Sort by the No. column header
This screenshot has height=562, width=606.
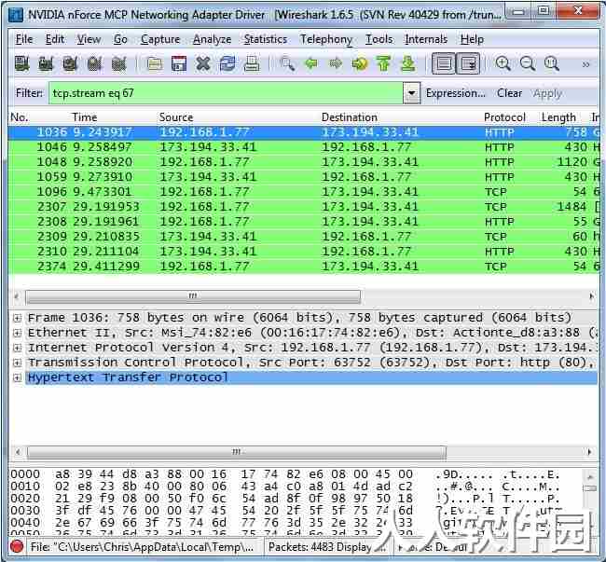[20, 117]
